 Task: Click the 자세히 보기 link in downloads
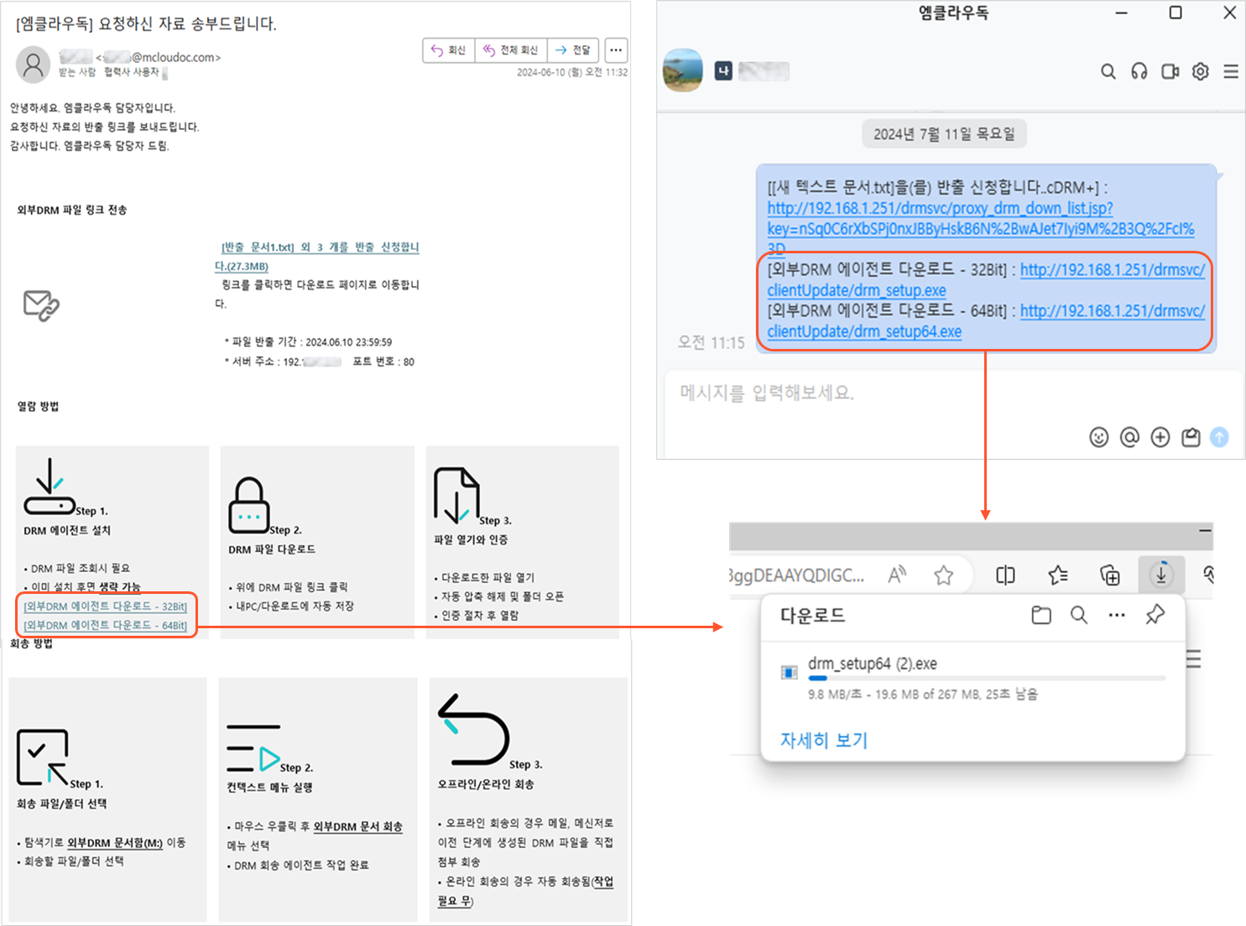(824, 741)
